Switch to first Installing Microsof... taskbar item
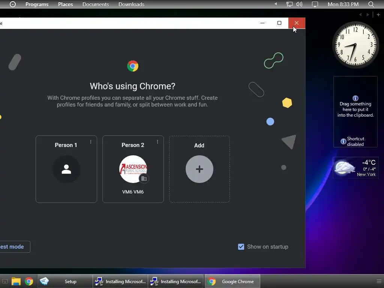Viewport: 384px width, 288px height. tap(120, 281)
